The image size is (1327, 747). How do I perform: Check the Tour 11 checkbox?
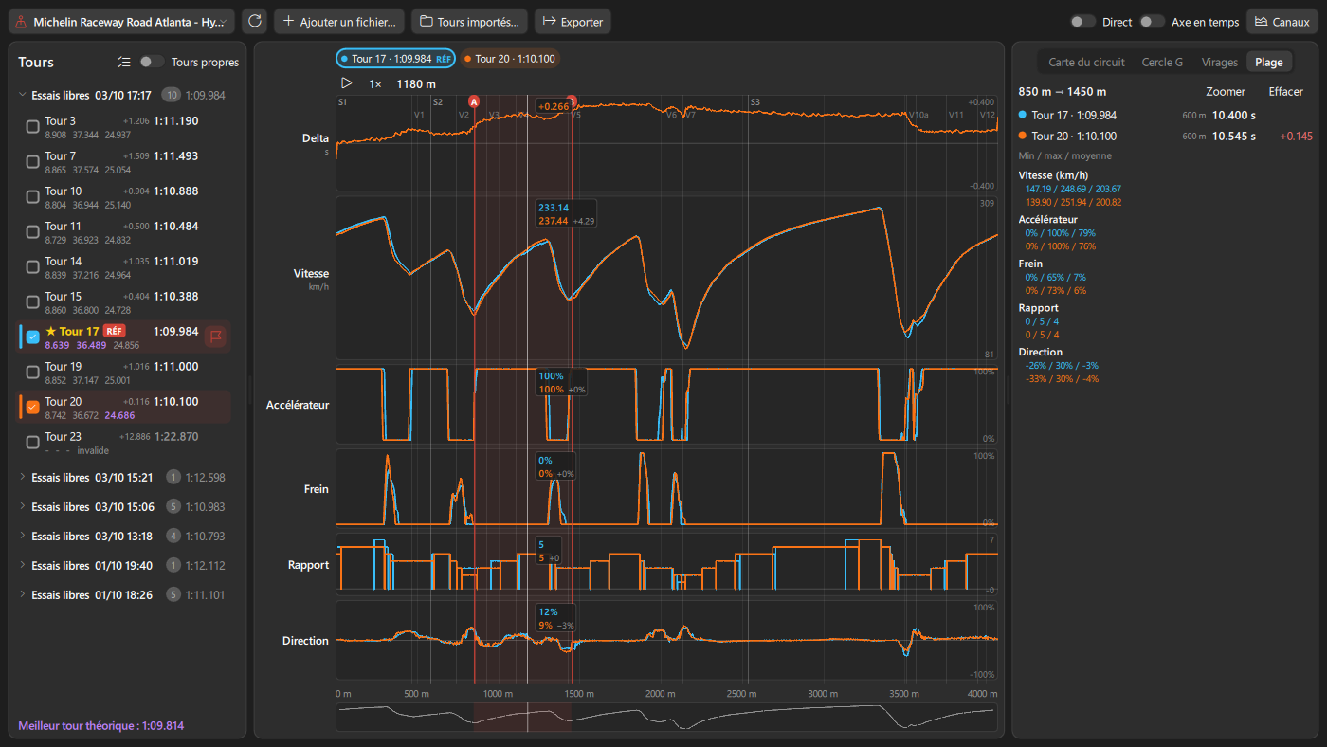tap(33, 231)
